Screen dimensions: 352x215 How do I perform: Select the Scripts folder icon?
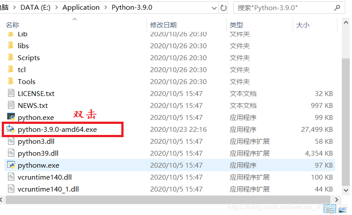(x=11, y=58)
